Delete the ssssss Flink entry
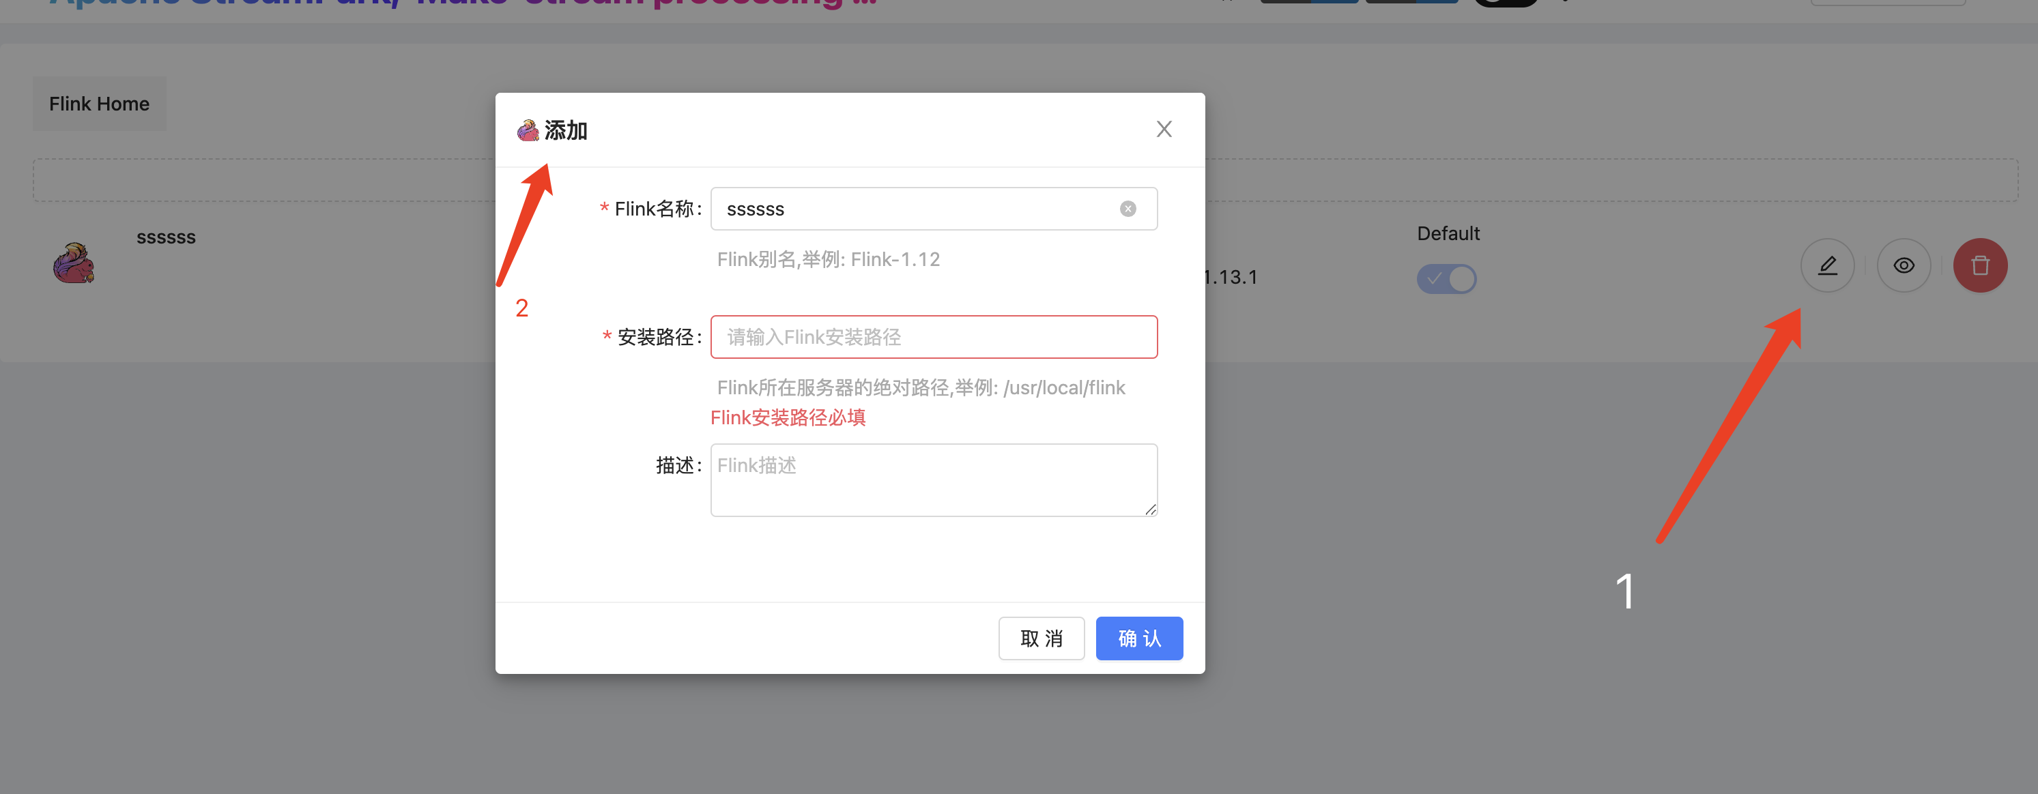The height and width of the screenshot is (794, 2038). tap(1980, 266)
